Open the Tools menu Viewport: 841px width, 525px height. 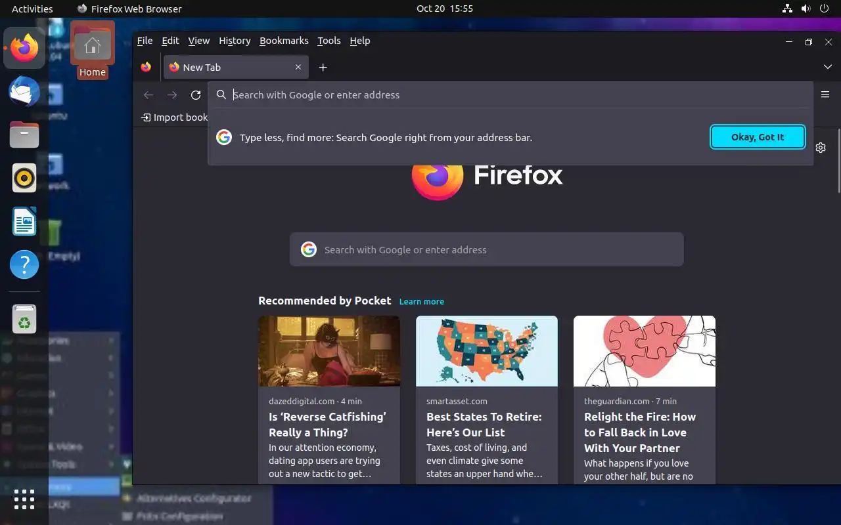329,41
